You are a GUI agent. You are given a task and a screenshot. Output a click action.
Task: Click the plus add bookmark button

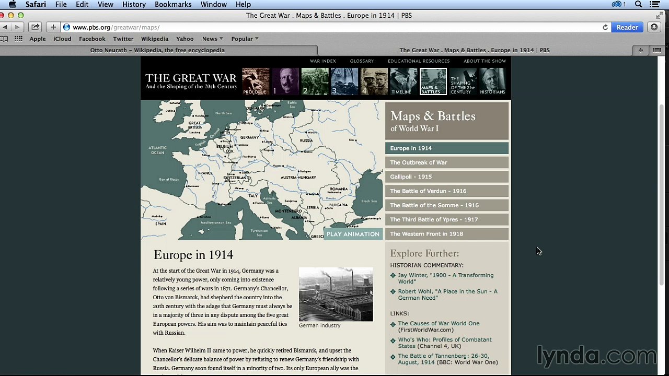53,27
